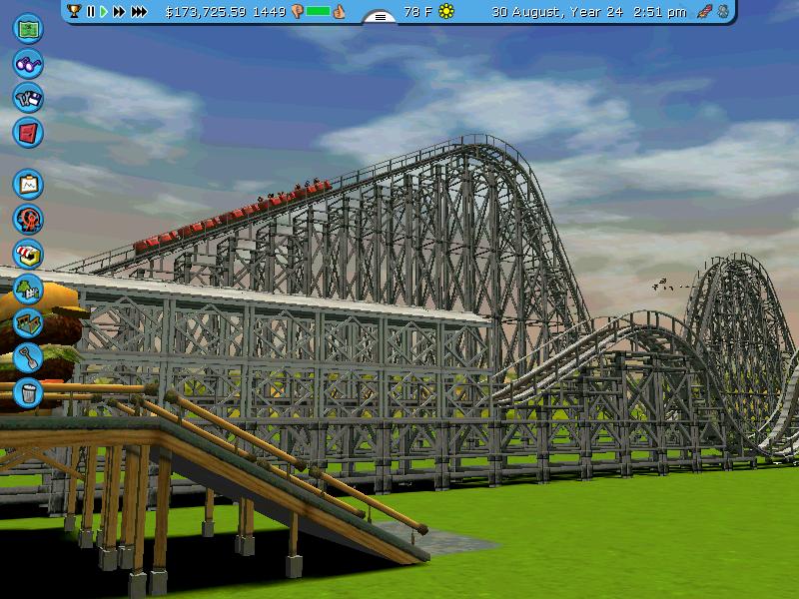Select the terrain shovel tool

(28, 357)
